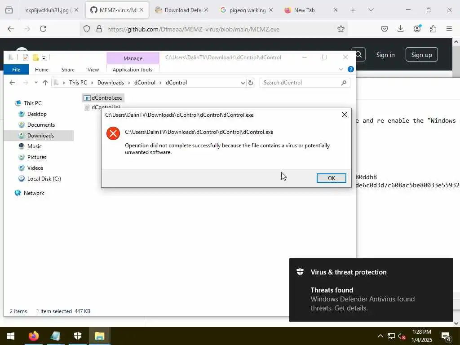
Task: Click new folder quick access icon
Action: coord(35,57)
